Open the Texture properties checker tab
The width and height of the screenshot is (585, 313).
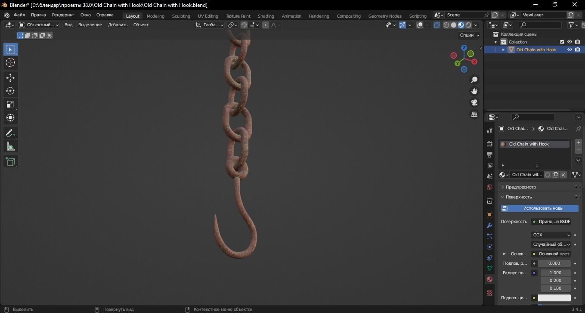tap(489, 293)
